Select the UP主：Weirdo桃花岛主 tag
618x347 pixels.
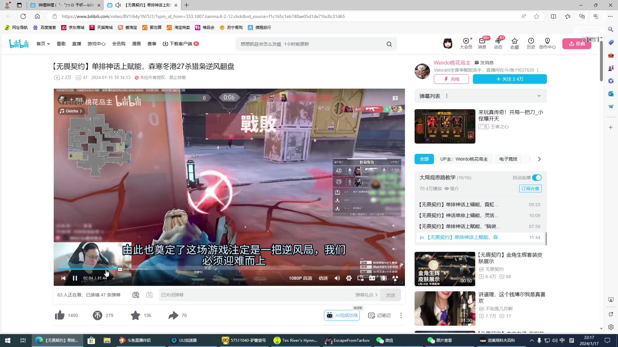pos(464,159)
